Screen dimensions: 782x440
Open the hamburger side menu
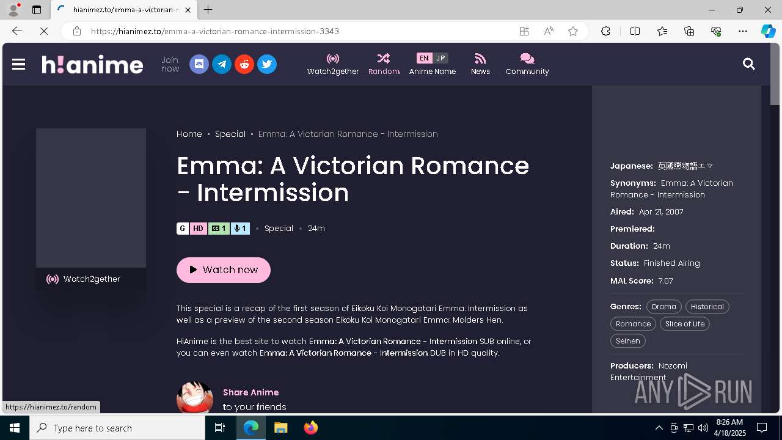[x=18, y=64]
